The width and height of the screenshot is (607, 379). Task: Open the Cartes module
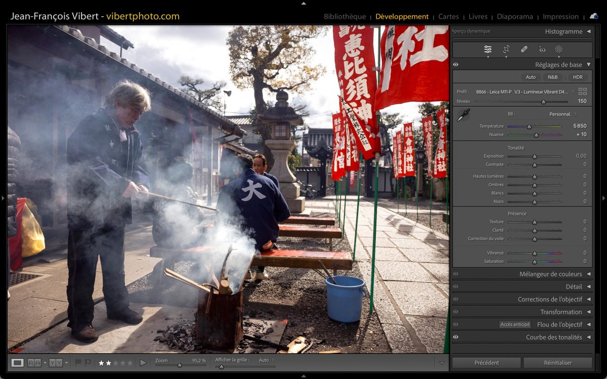(448, 17)
